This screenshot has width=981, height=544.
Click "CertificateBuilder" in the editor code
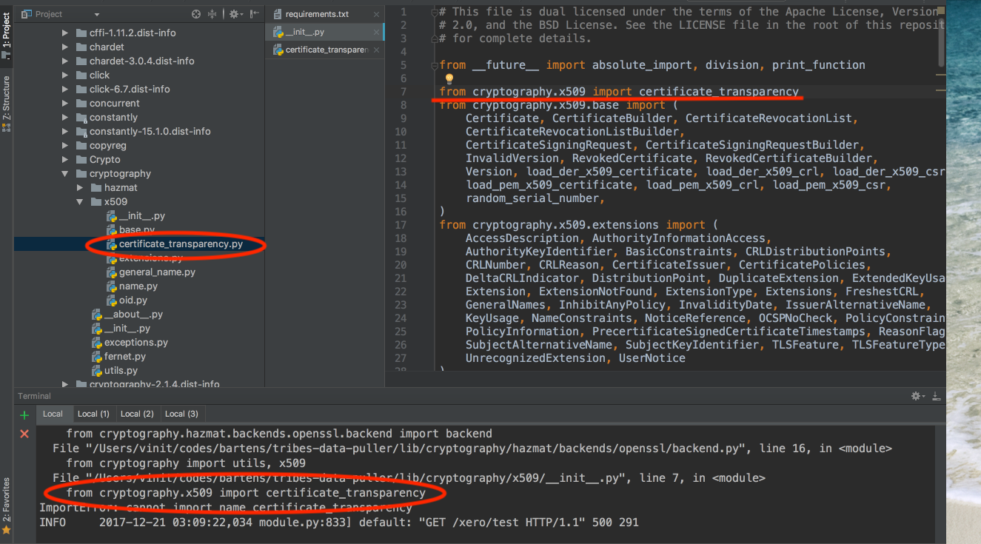pyautogui.click(x=612, y=118)
